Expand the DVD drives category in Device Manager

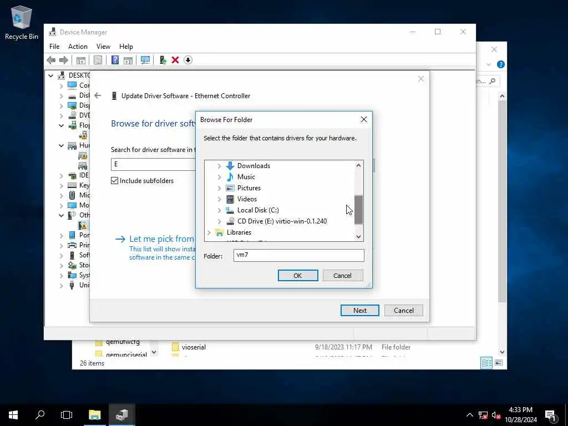61,116
